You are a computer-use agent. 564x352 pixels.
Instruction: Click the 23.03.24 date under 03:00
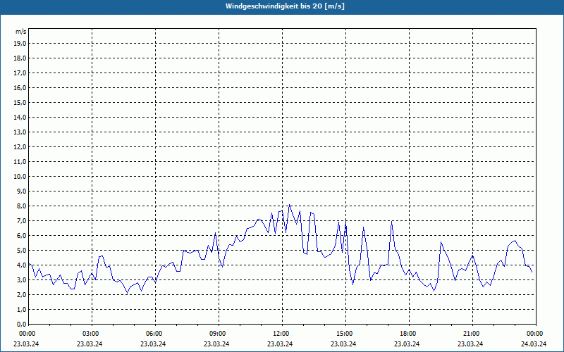(x=90, y=344)
